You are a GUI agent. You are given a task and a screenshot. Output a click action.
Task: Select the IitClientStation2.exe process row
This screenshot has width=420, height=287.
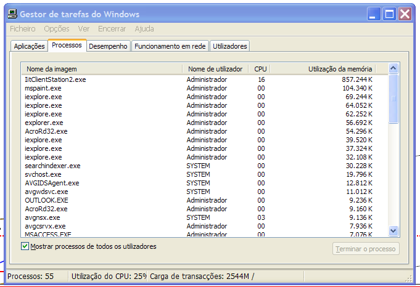(205, 79)
